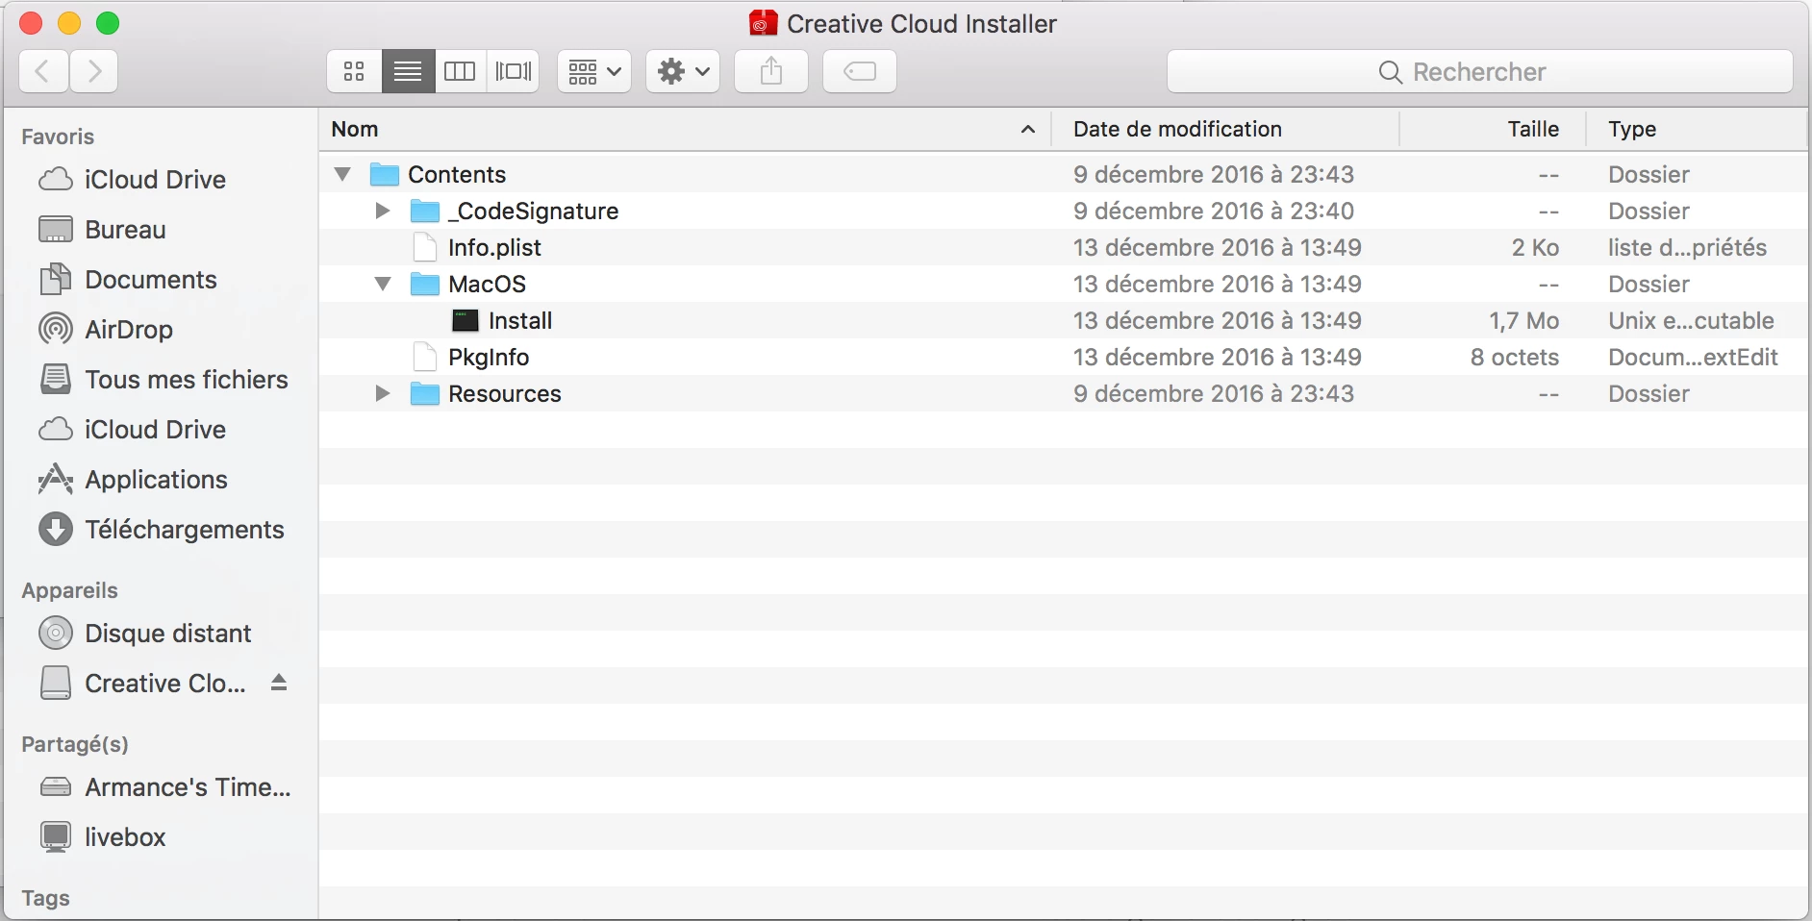Click the 1,7 Mo size cell

click(x=1524, y=320)
